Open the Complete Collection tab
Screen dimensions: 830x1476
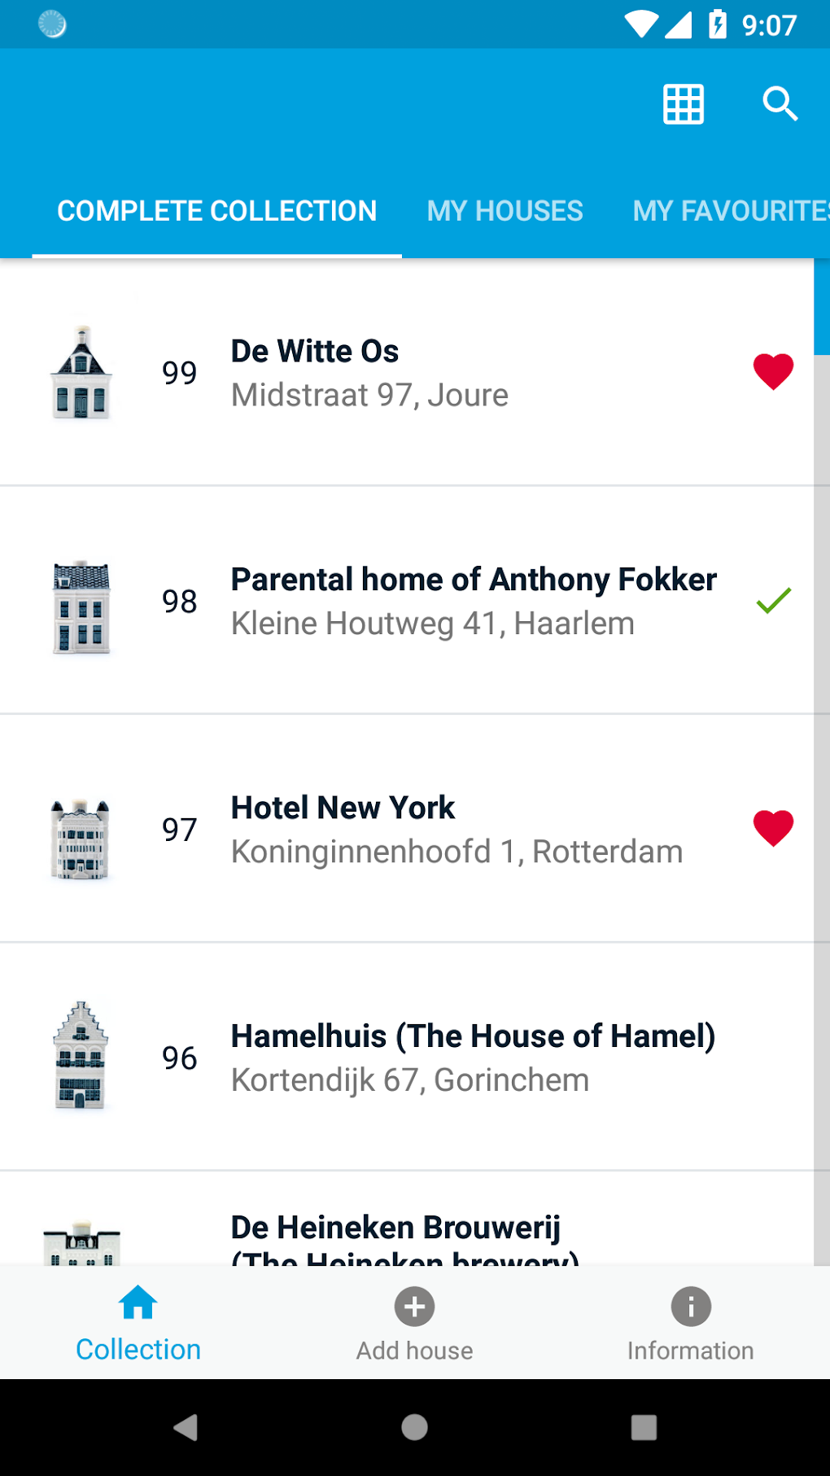pyautogui.click(x=216, y=211)
